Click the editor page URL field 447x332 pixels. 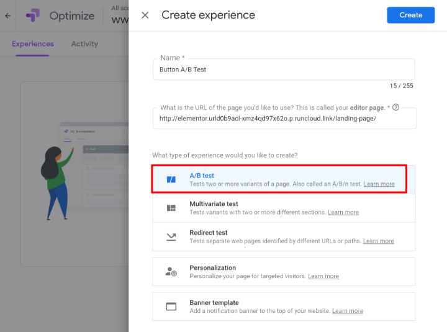(283, 118)
